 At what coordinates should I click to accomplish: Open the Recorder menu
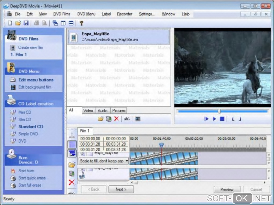[125, 14]
